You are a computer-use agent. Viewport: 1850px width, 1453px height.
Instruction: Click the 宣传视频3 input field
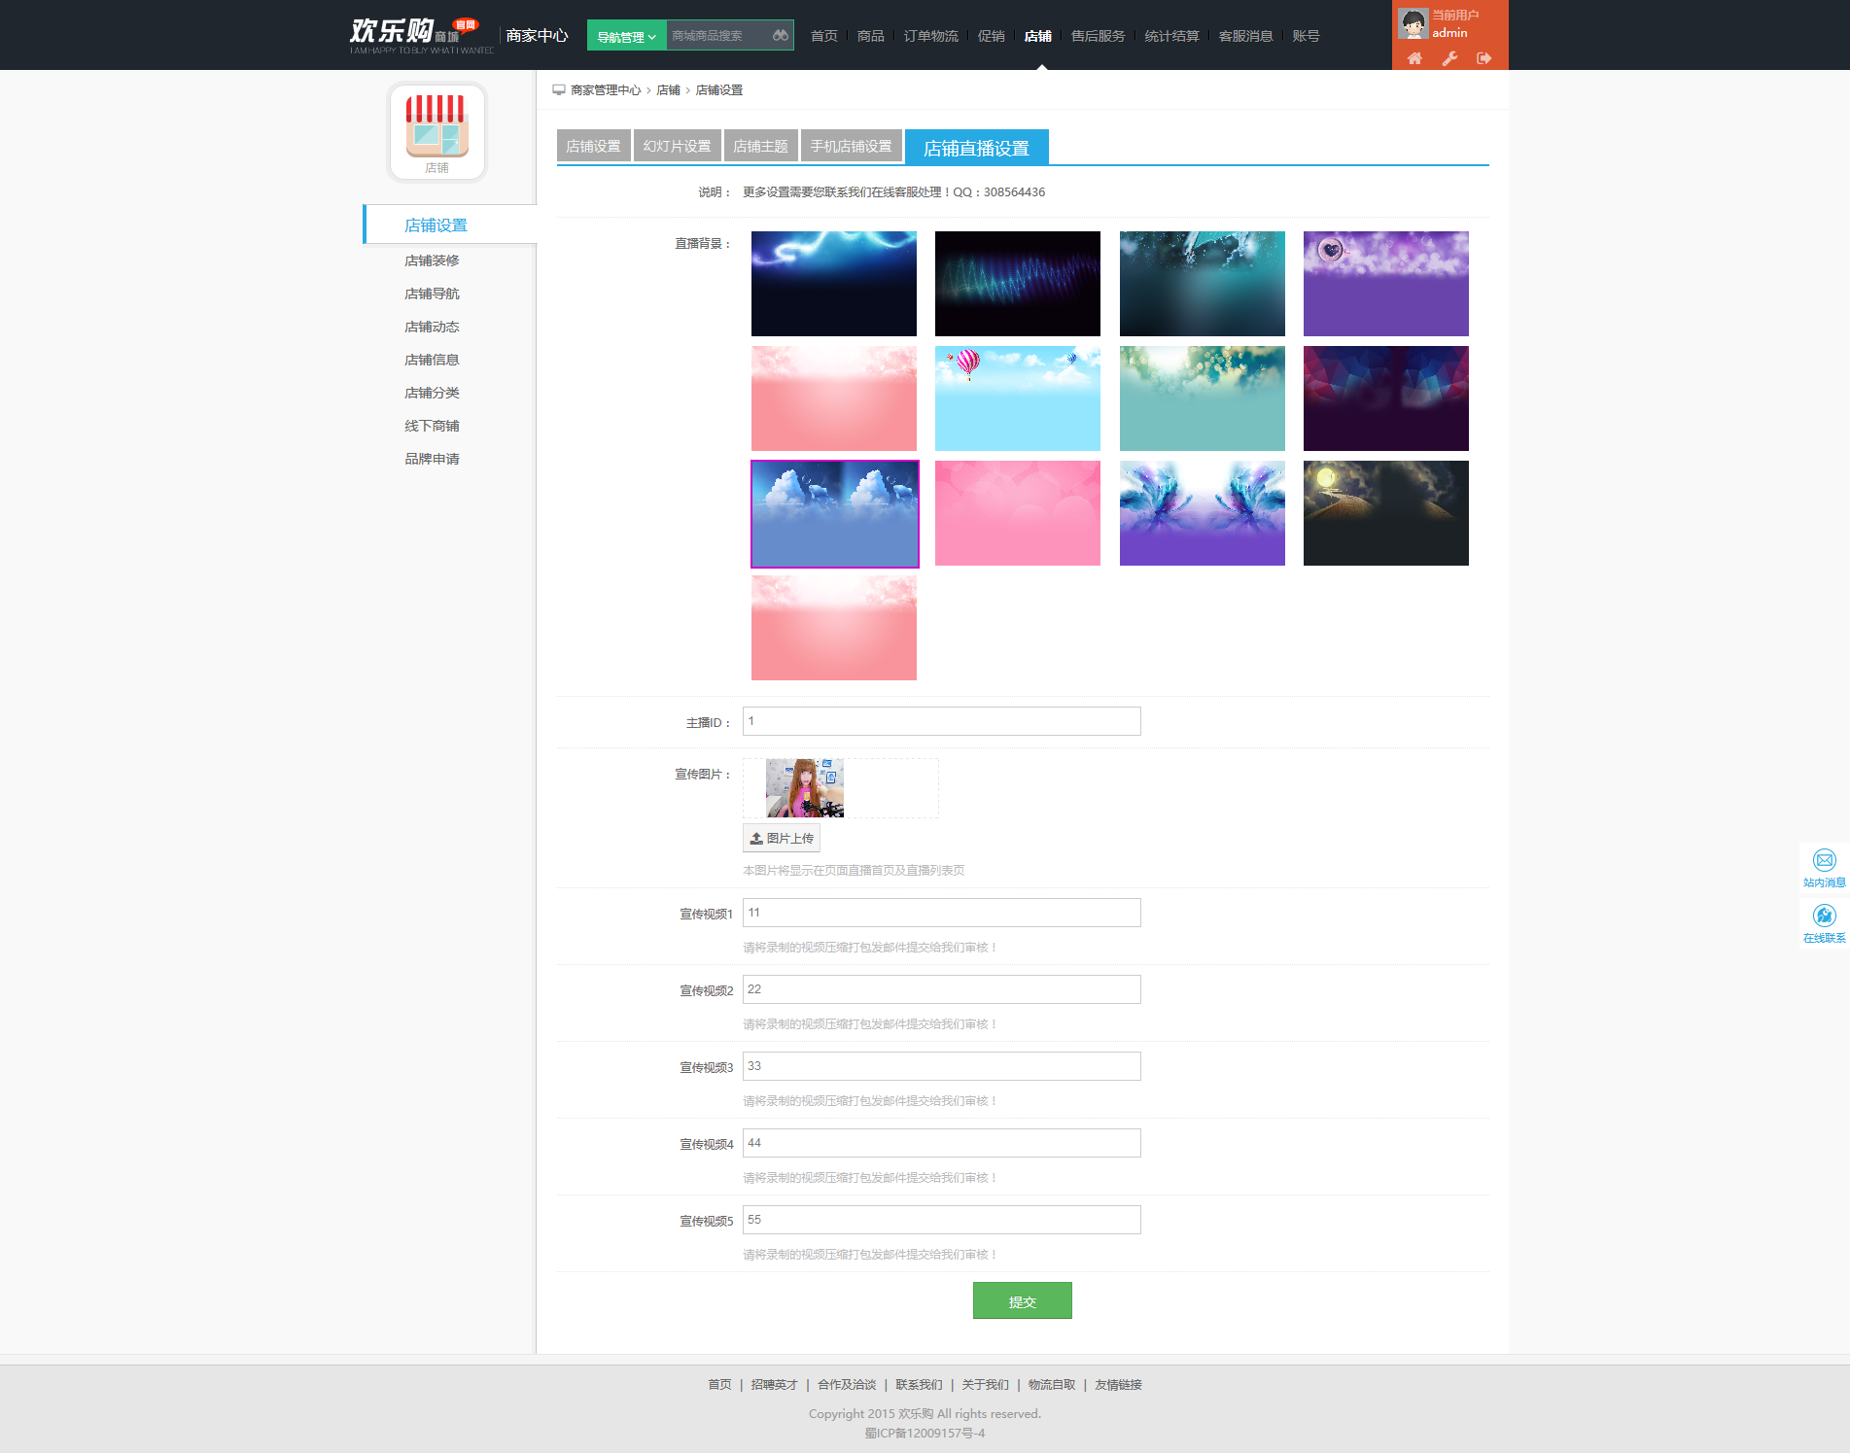pos(942,1066)
